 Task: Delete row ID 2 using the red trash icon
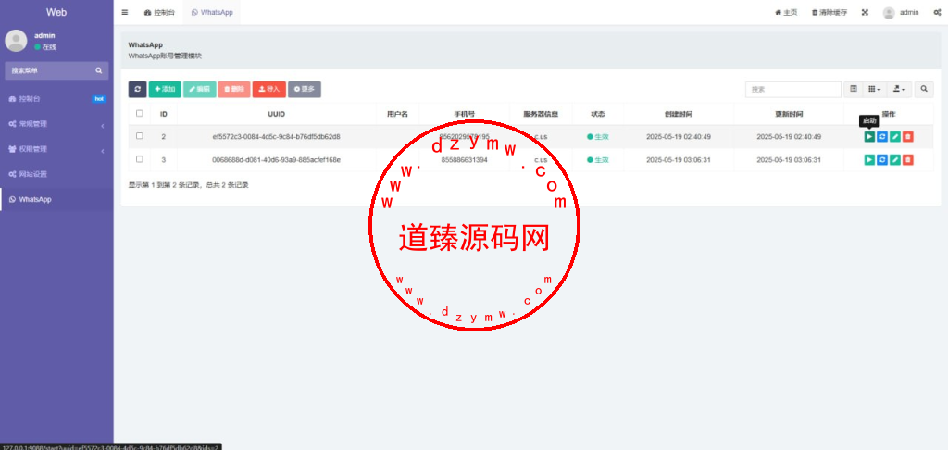pos(908,137)
